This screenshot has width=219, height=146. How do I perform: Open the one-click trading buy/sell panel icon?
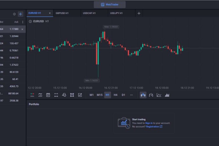coord(32,95)
